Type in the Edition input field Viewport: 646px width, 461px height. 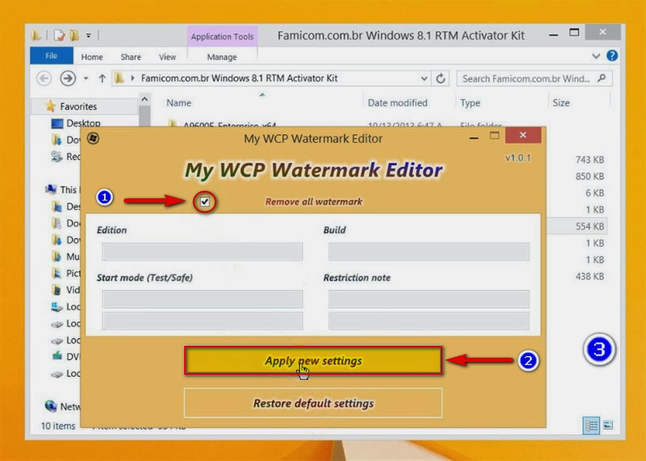(x=202, y=251)
